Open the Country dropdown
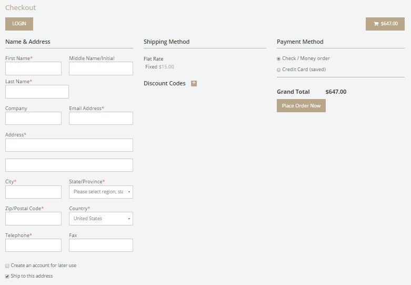 pyautogui.click(x=101, y=219)
